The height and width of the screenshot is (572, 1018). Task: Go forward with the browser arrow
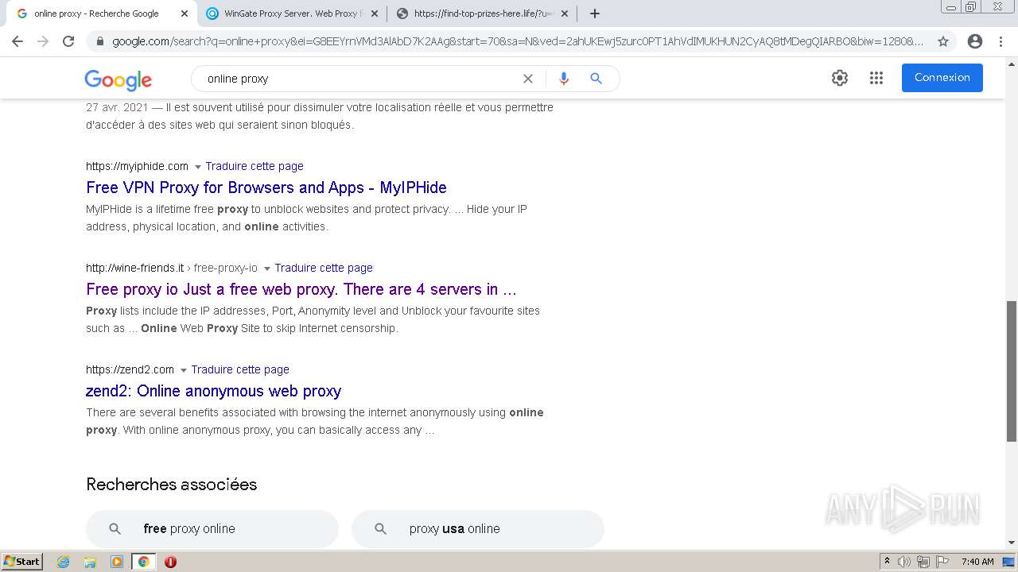point(43,41)
